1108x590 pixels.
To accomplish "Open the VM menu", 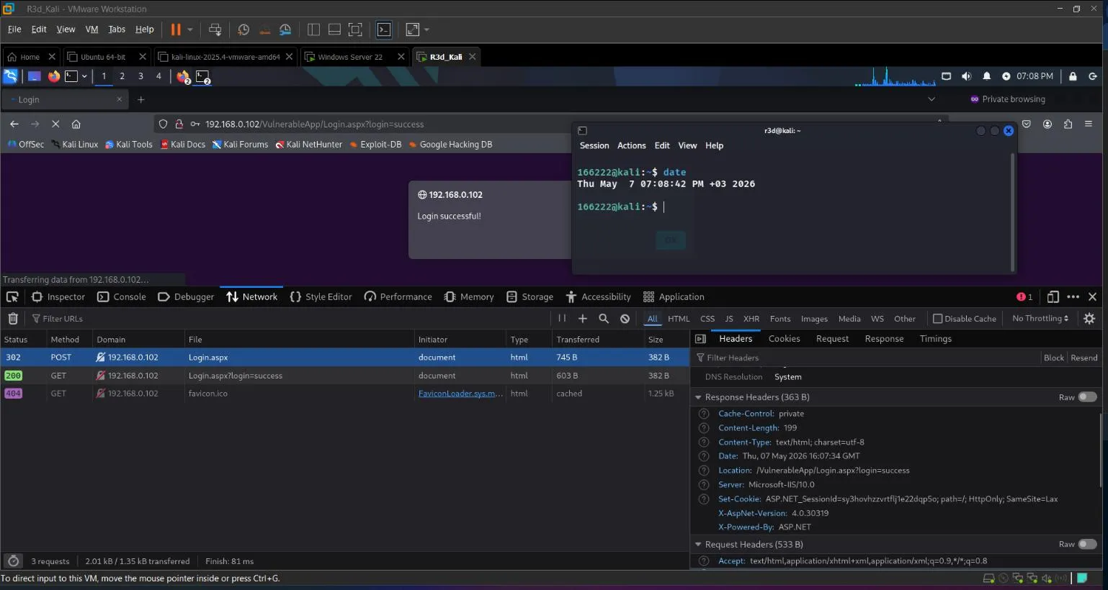I will click(x=91, y=29).
